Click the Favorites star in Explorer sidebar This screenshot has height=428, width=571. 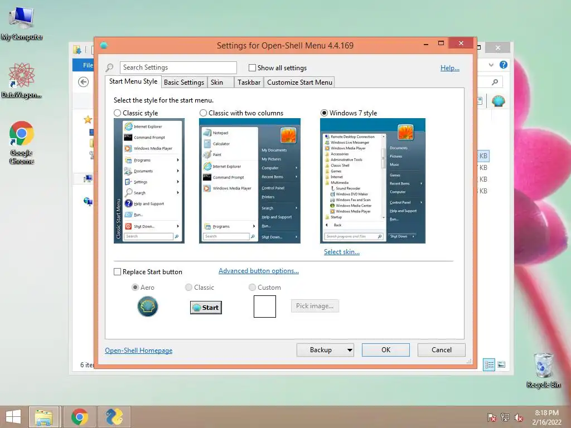[88, 119]
